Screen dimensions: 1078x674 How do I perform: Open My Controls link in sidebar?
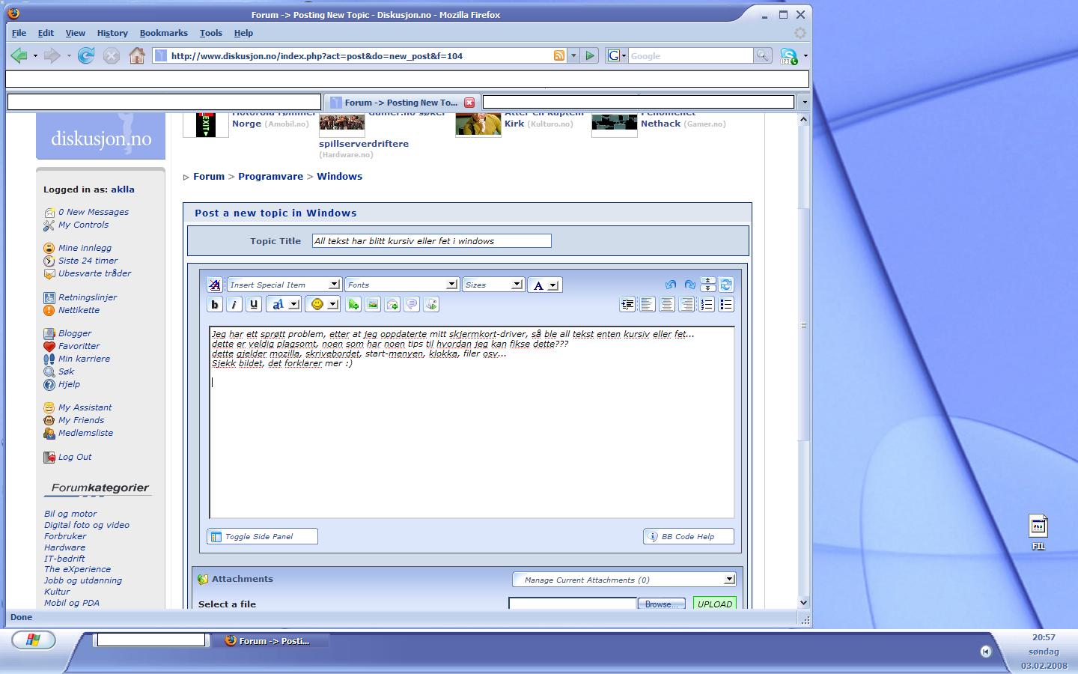(x=83, y=225)
